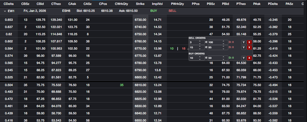Click red put working quantity 18
Screen dimensions: 307x122
(184, 49)
